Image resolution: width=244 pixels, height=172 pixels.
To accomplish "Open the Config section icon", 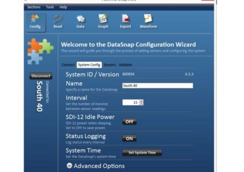I will tap(35, 22).
